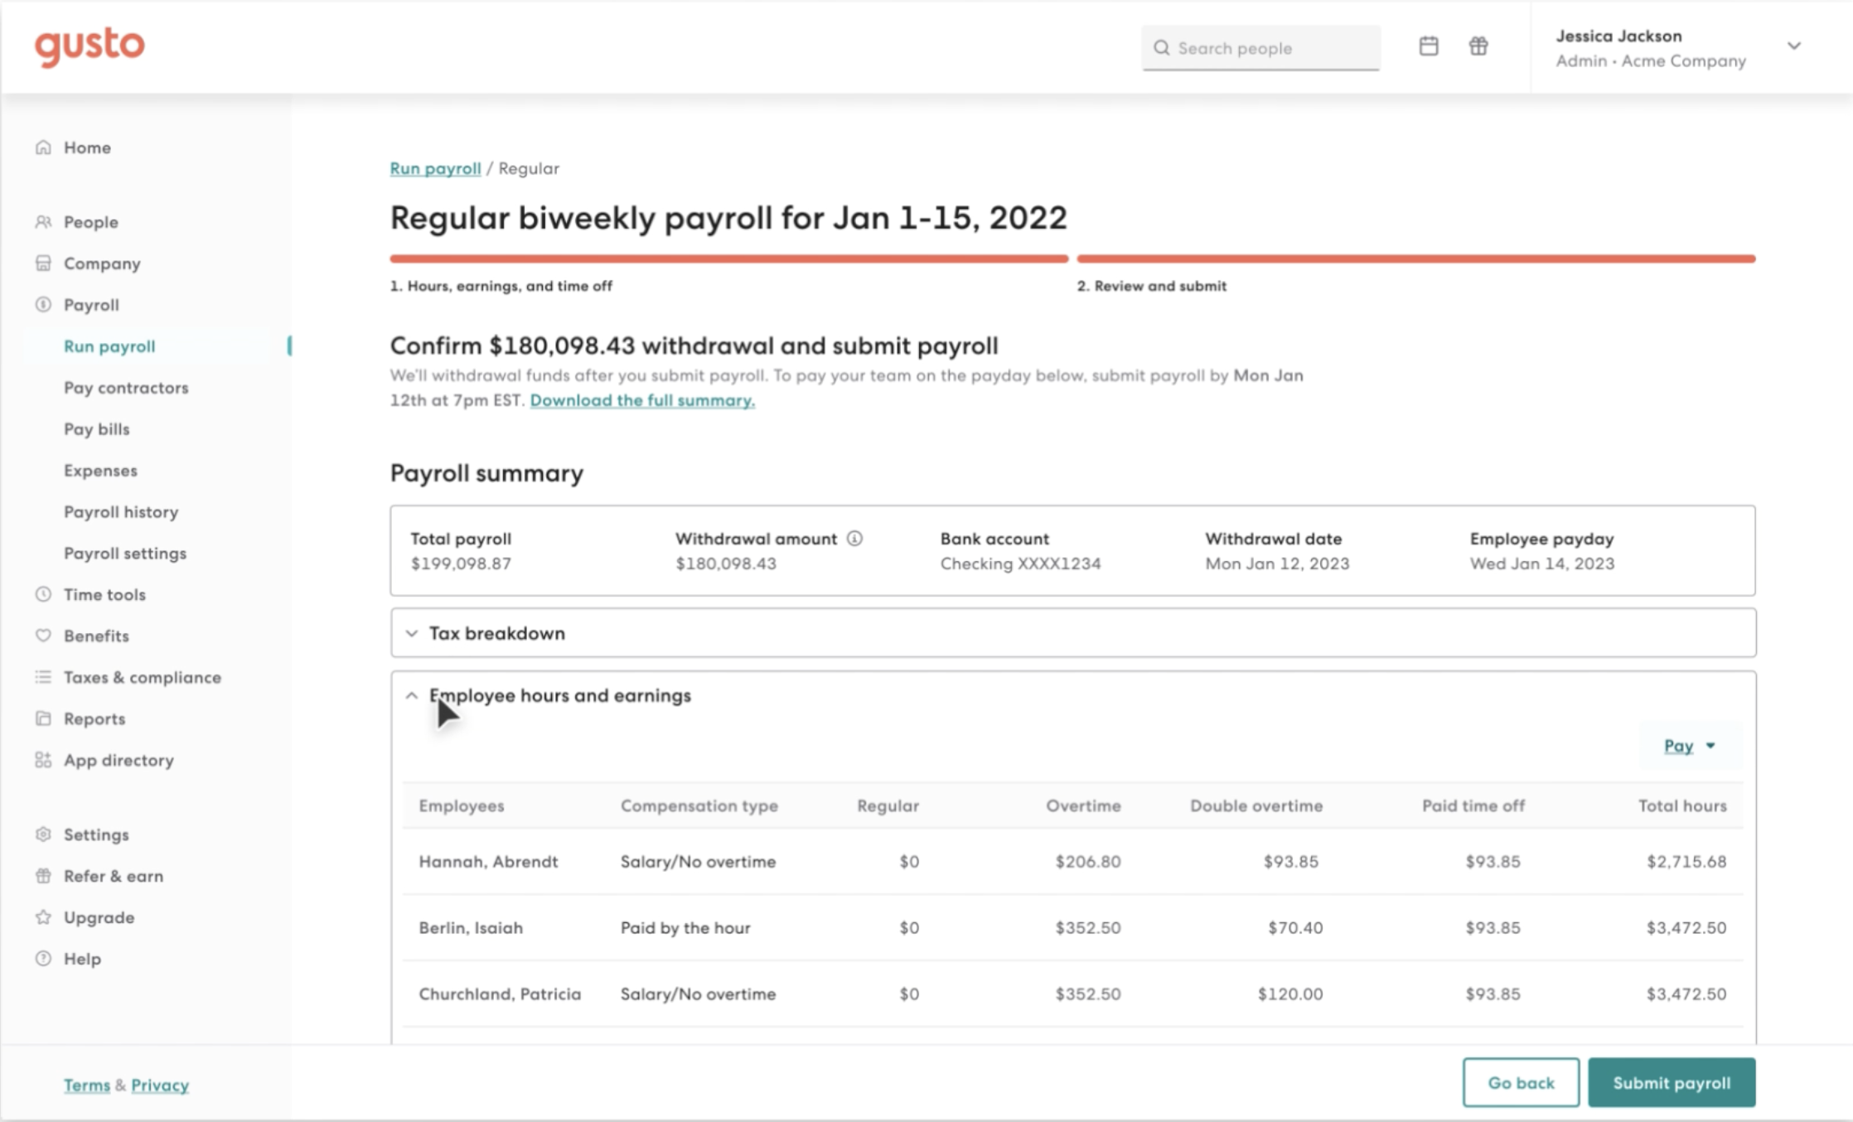Select Pay contractors in sidebar

pyautogui.click(x=126, y=388)
